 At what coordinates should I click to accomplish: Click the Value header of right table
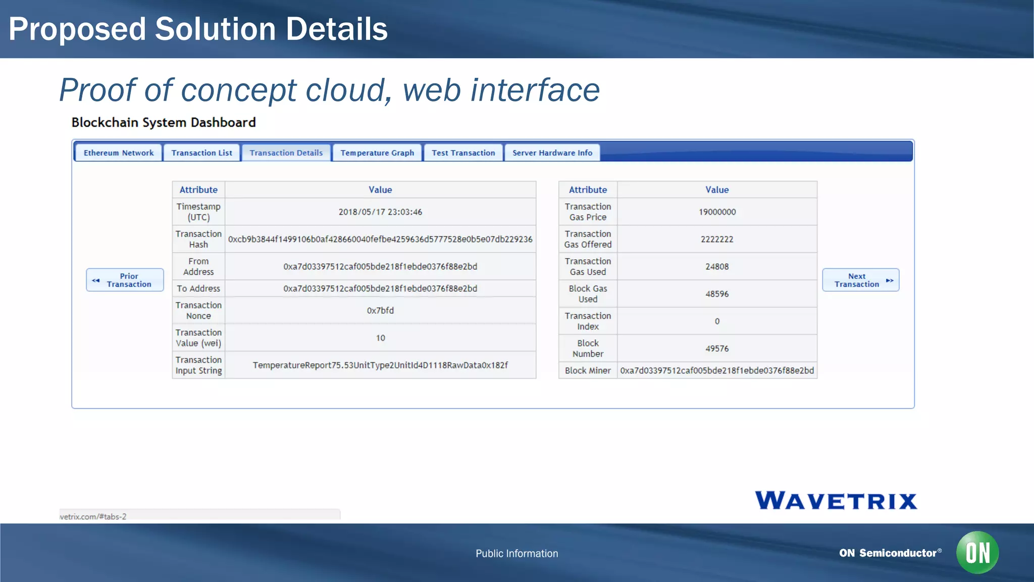[x=717, y=189]
